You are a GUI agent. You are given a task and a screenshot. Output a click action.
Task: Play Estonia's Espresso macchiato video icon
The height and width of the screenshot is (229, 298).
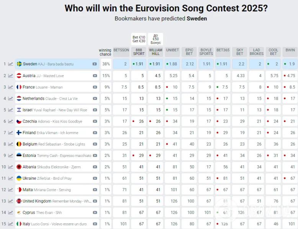pyautogui.click(x=95, y=155)
